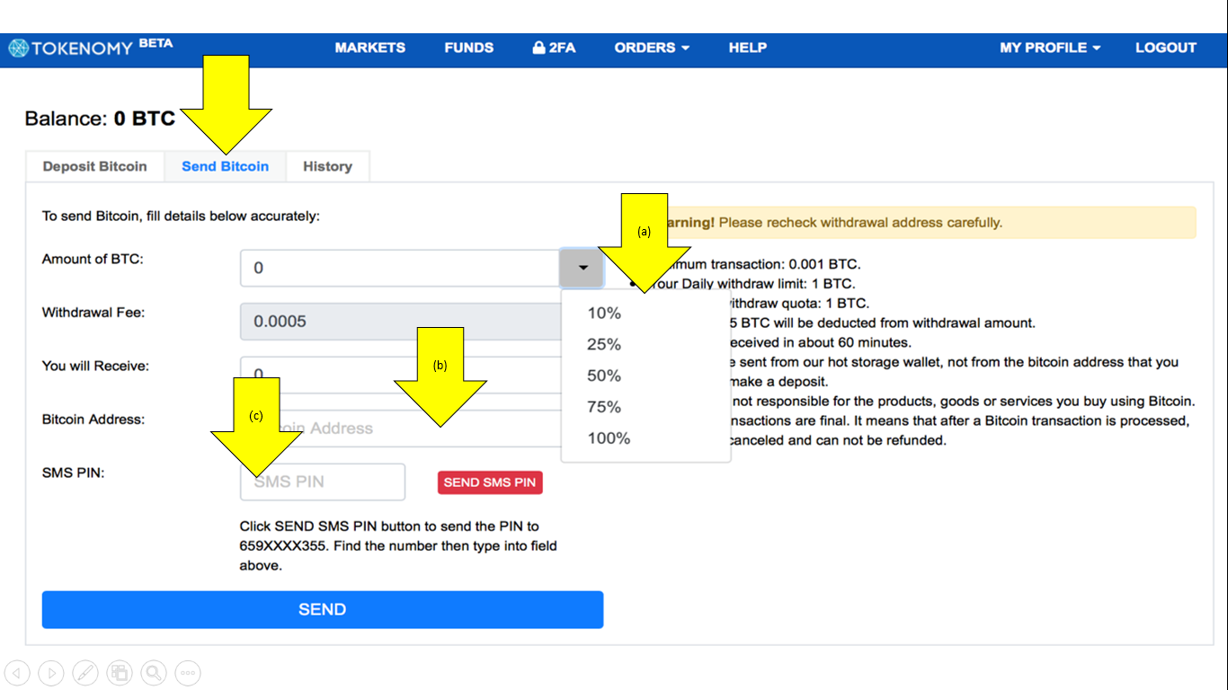Image resolution: width=1228 pixels, height=690 pixels.
Task: Open the Help page
Action: point(747,48)
